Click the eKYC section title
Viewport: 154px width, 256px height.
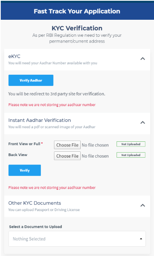[x=14, y=57]
